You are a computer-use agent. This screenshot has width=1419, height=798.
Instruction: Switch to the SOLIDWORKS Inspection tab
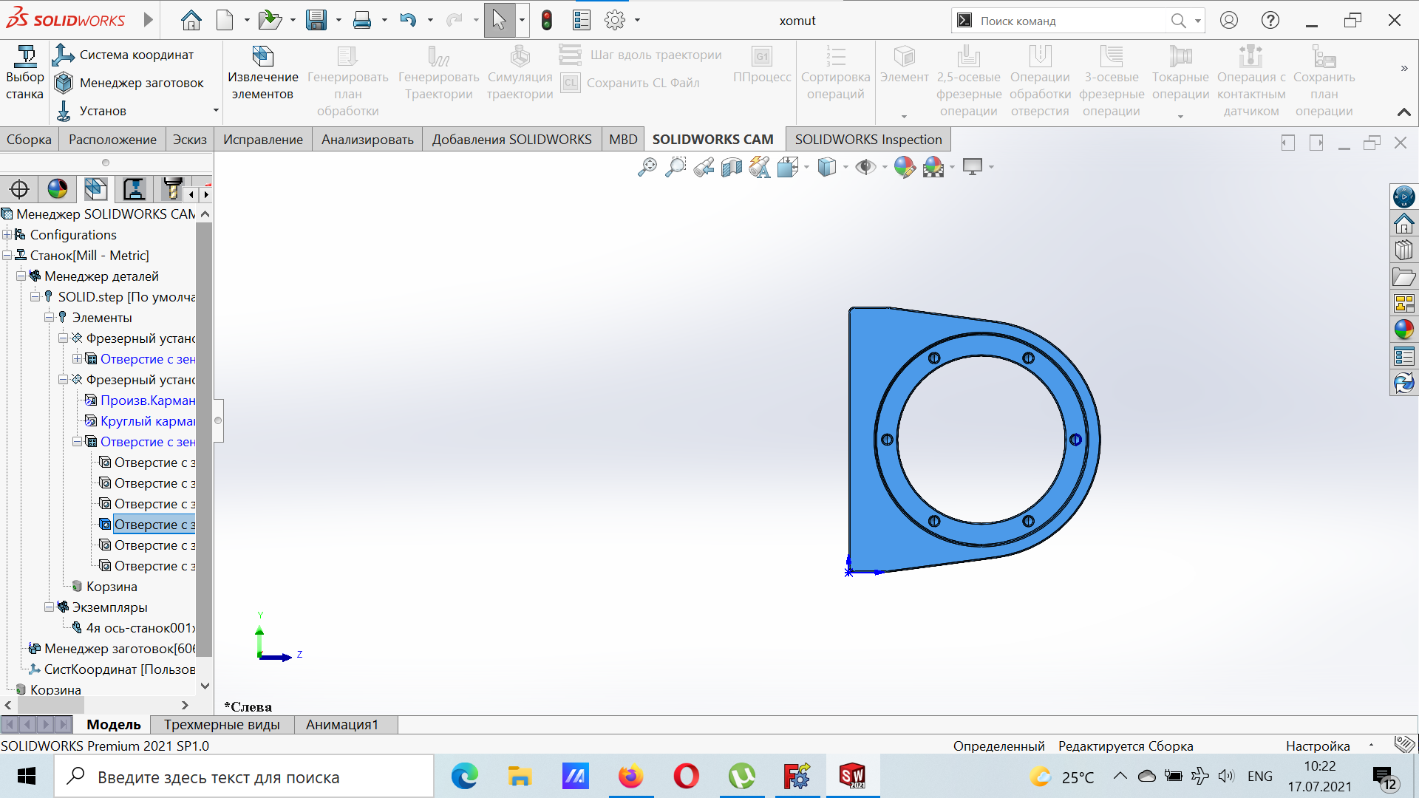(x=868, y=140)
